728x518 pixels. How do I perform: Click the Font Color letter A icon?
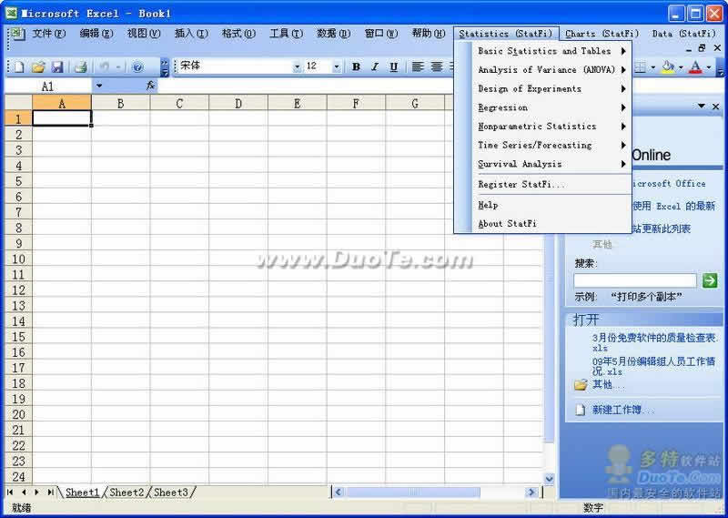point(695,67)
